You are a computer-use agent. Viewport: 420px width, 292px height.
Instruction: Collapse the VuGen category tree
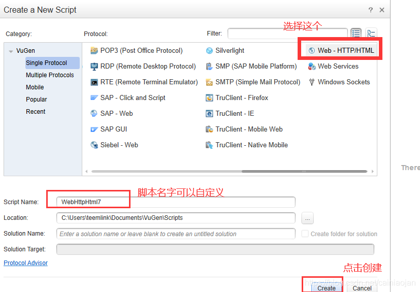[x=11, y=51]
